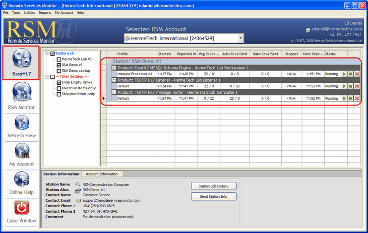Start the Inbound Processor #1 profile
The width and height of the screenshot is (368, 233).
point(344,74)
